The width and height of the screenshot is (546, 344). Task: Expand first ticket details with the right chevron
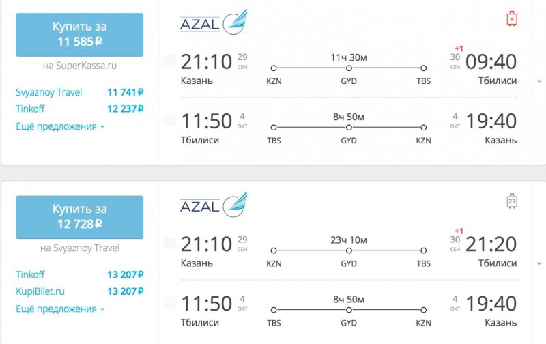[x=539, y=81]
